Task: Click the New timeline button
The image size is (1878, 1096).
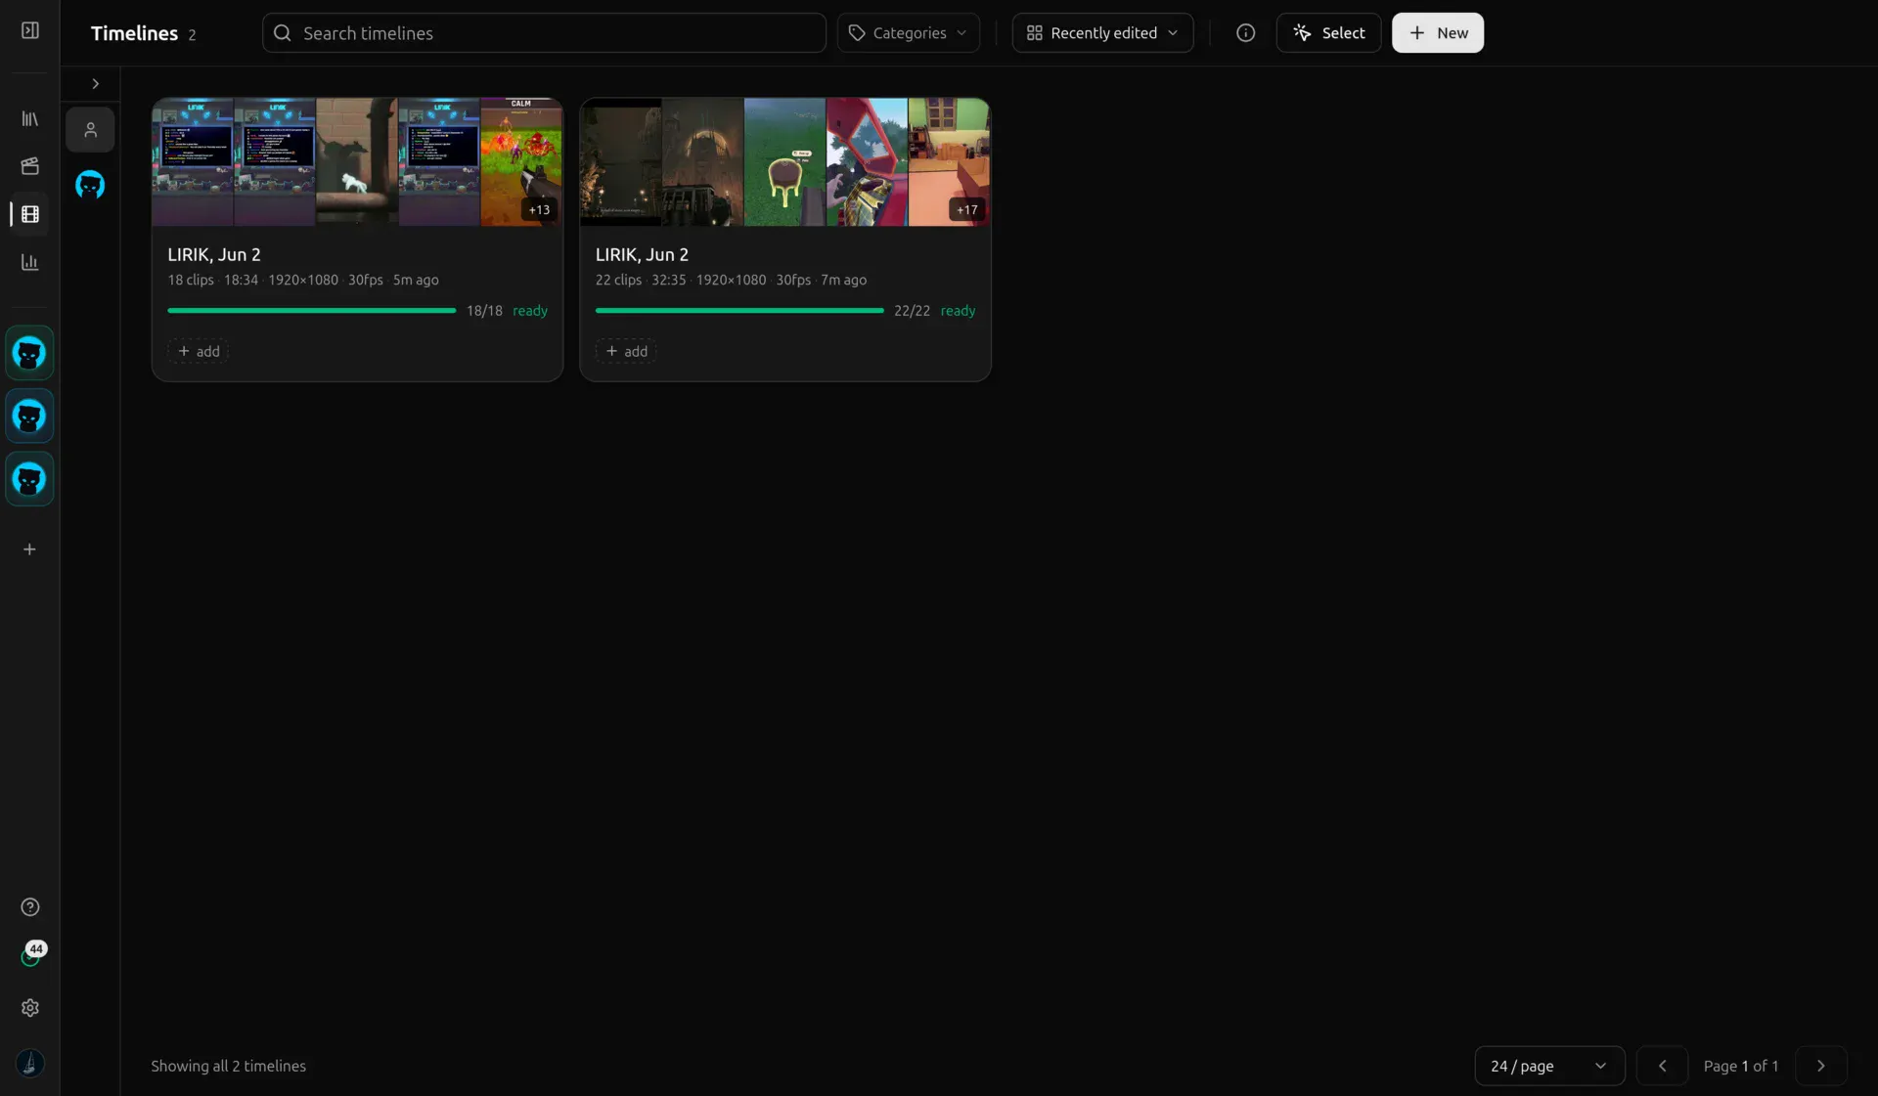Action: tap(1438, 32)
